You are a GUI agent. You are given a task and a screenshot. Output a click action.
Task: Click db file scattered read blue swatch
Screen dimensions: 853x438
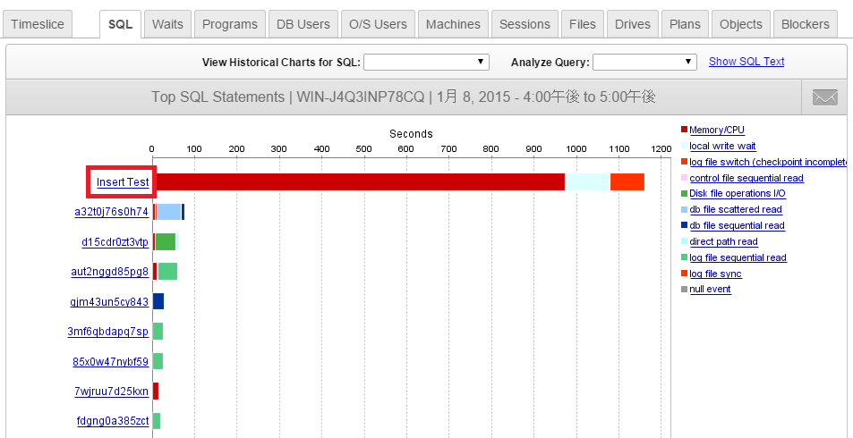(685, 209)
